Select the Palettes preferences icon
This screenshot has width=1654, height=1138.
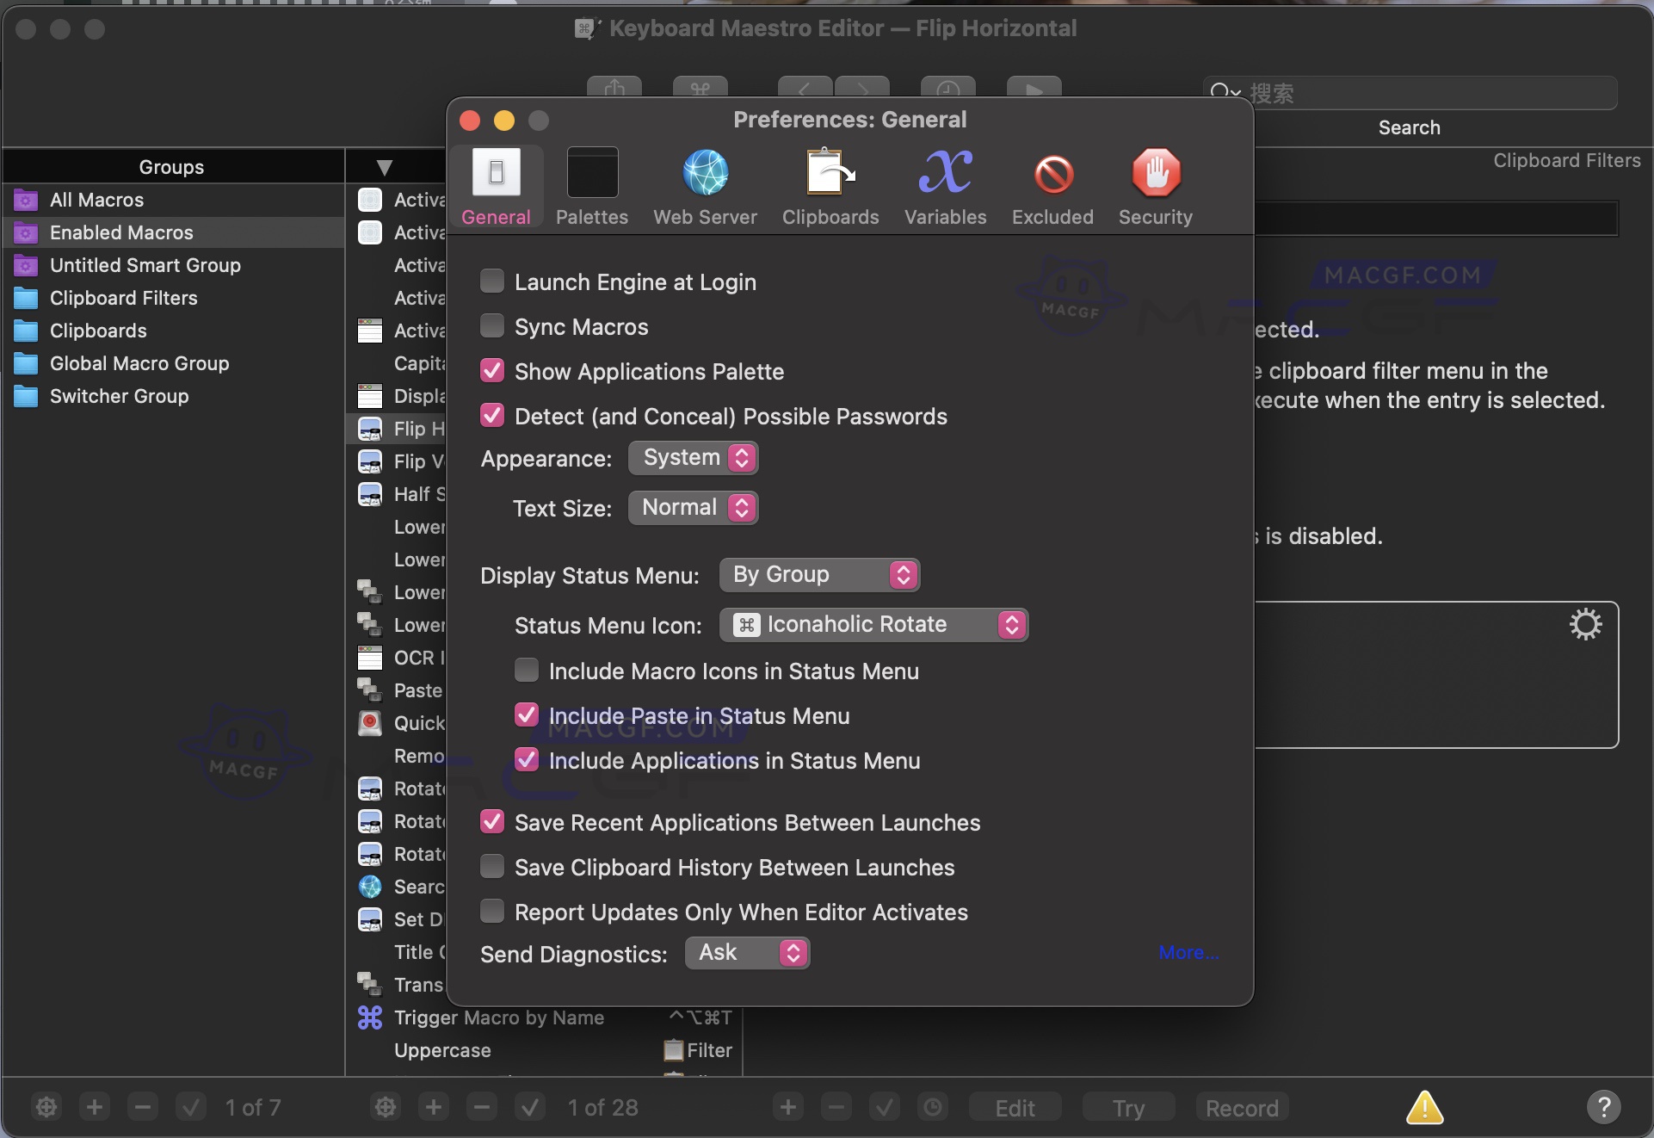coord(591,187)
